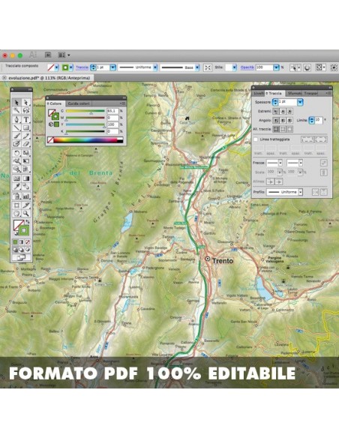
Task: Click the C value field showing 65,1
Action: (x=112, y=111)
